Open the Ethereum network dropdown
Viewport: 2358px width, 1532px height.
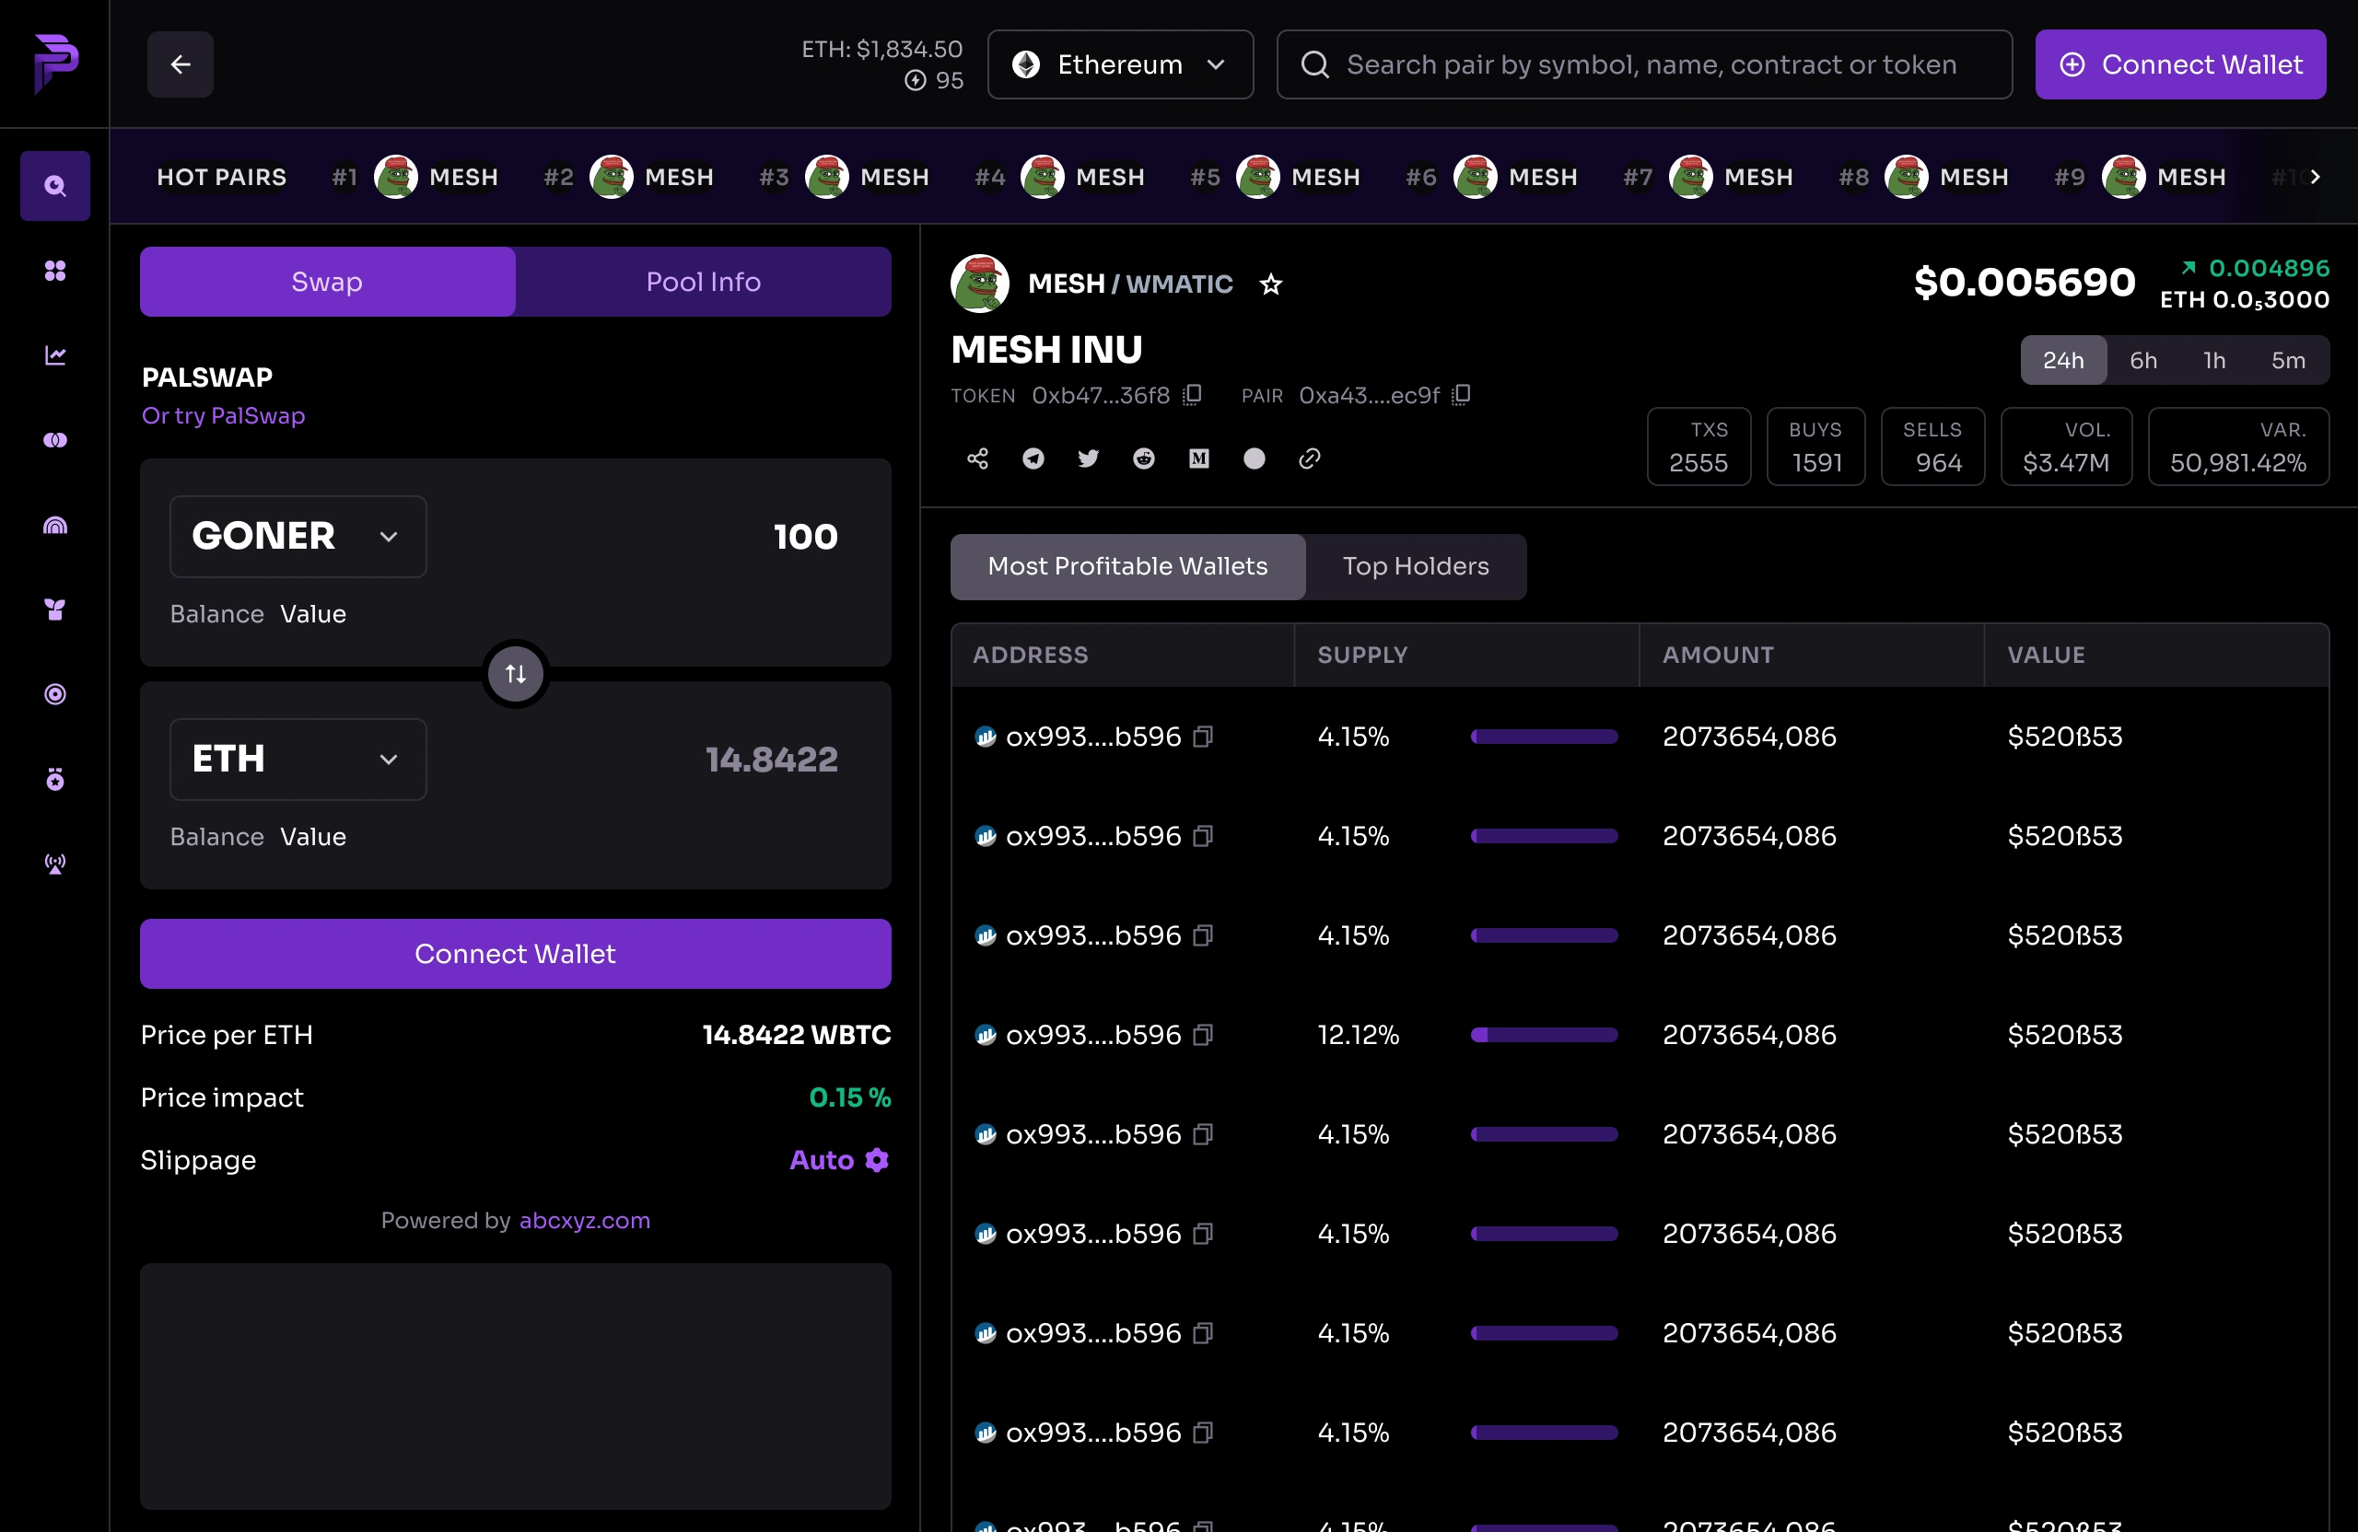pos(1121,64)
